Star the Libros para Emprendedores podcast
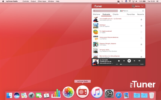 (141, 38)
